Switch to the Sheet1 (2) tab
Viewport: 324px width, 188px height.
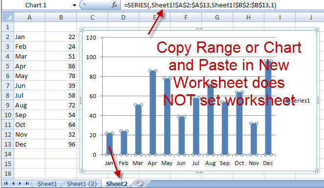click(82, 184)
